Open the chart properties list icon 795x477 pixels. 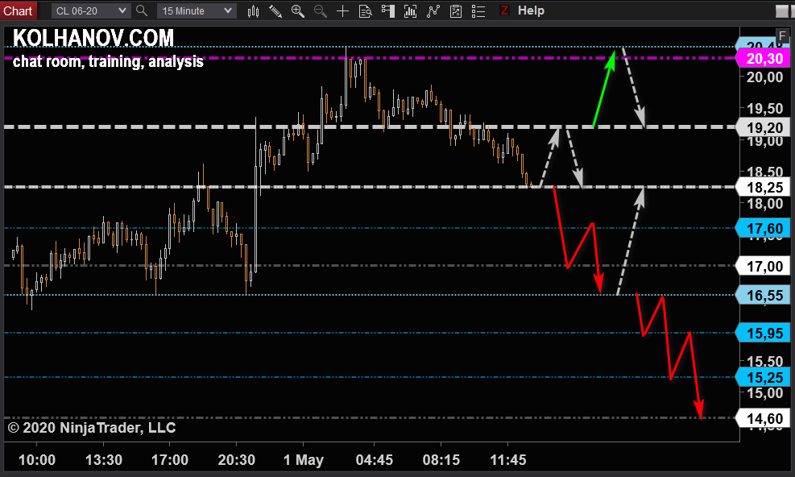coord(478,10)
